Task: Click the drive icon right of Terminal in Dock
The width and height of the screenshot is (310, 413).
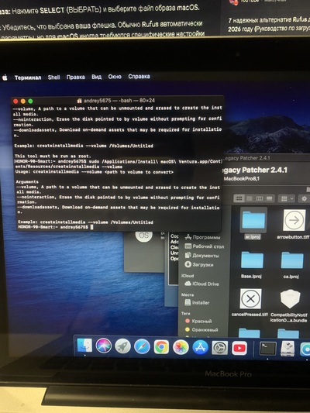Action: click(x=288, y=349)
